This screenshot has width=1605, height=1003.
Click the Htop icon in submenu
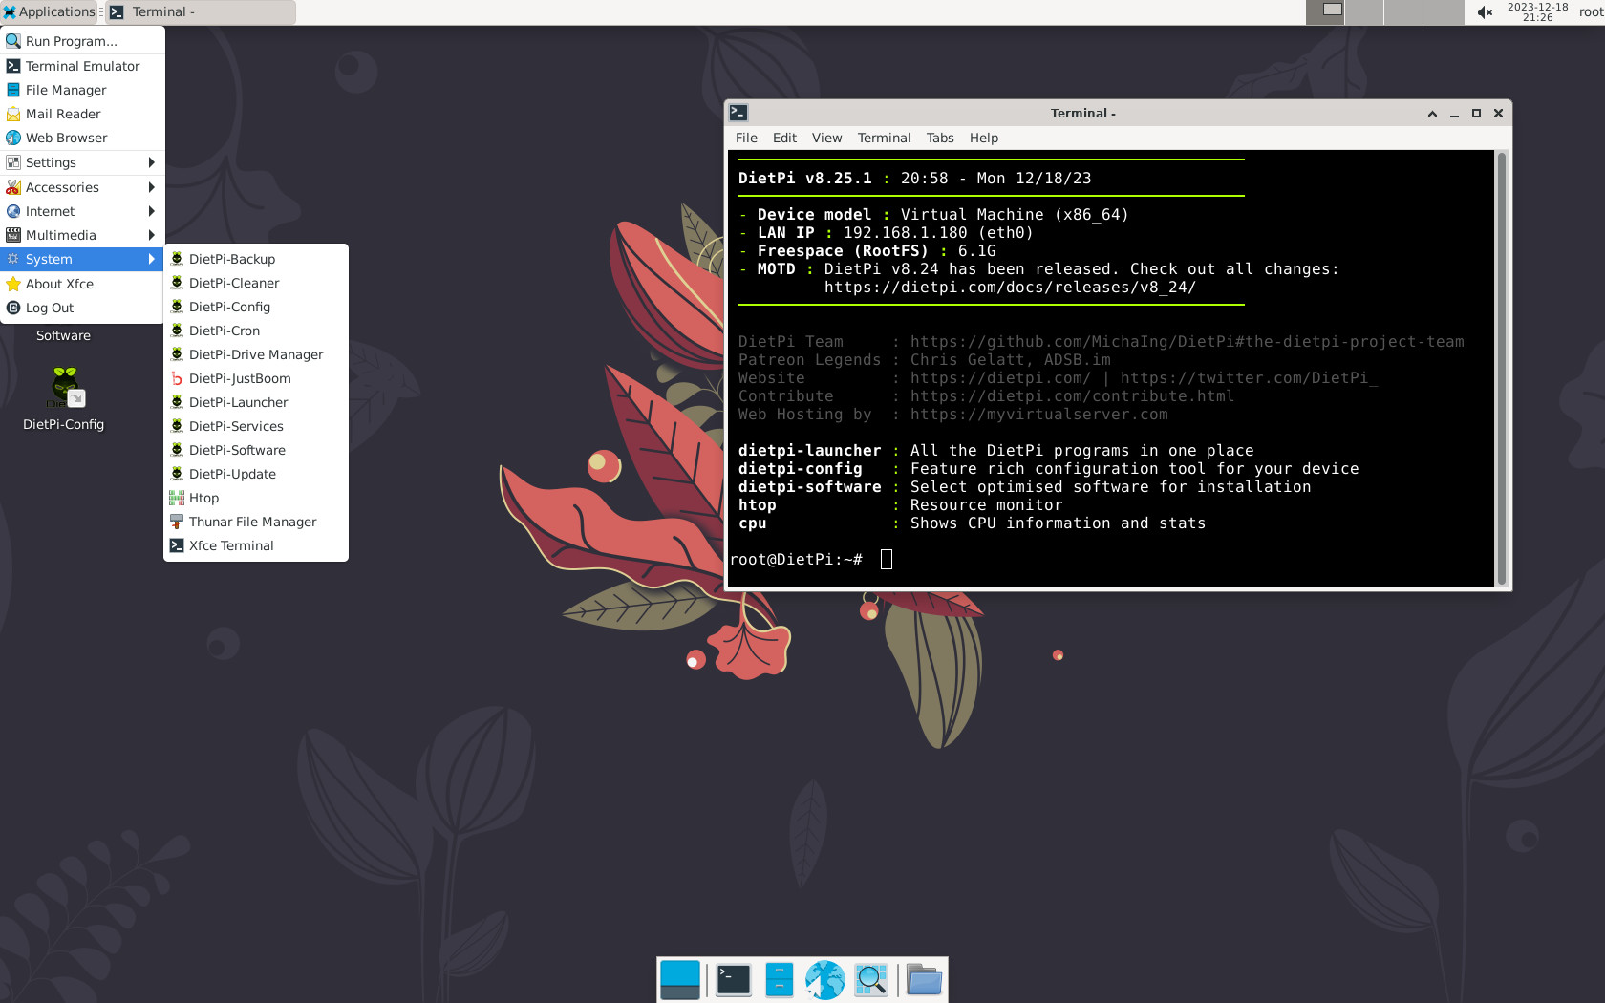pos(177,498)
